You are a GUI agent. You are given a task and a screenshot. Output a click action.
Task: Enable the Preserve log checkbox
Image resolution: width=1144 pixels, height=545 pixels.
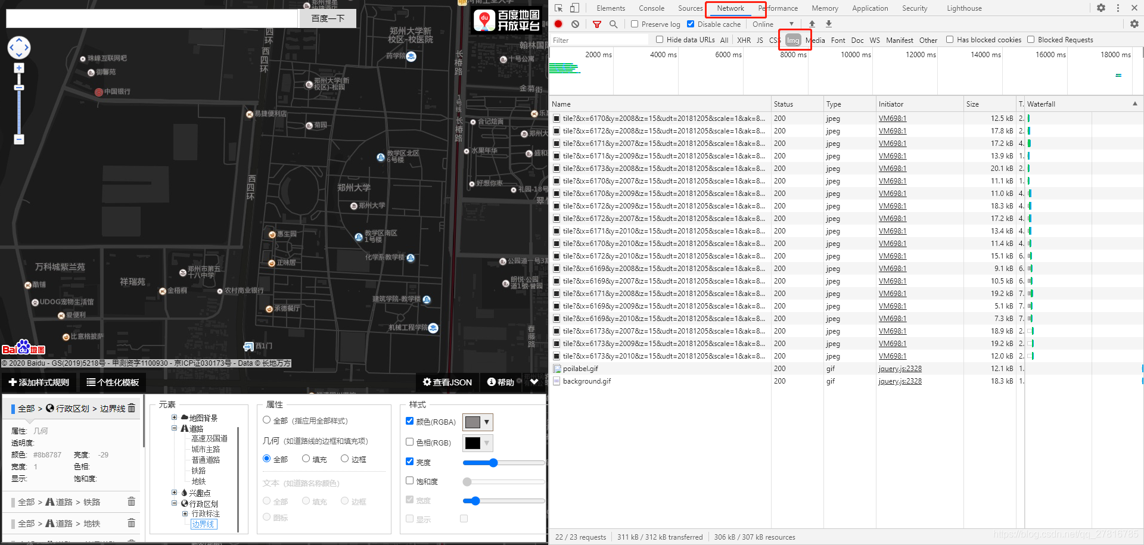click(635, 24)
